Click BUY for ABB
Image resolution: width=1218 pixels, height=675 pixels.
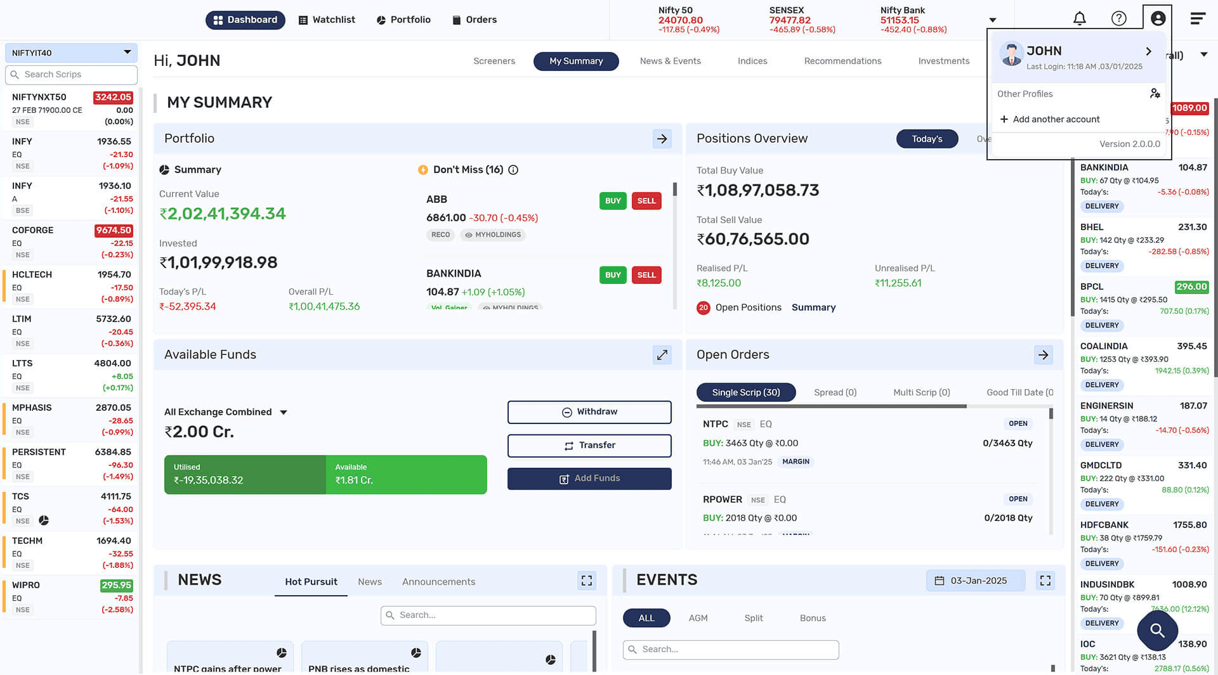coord(613,201)
